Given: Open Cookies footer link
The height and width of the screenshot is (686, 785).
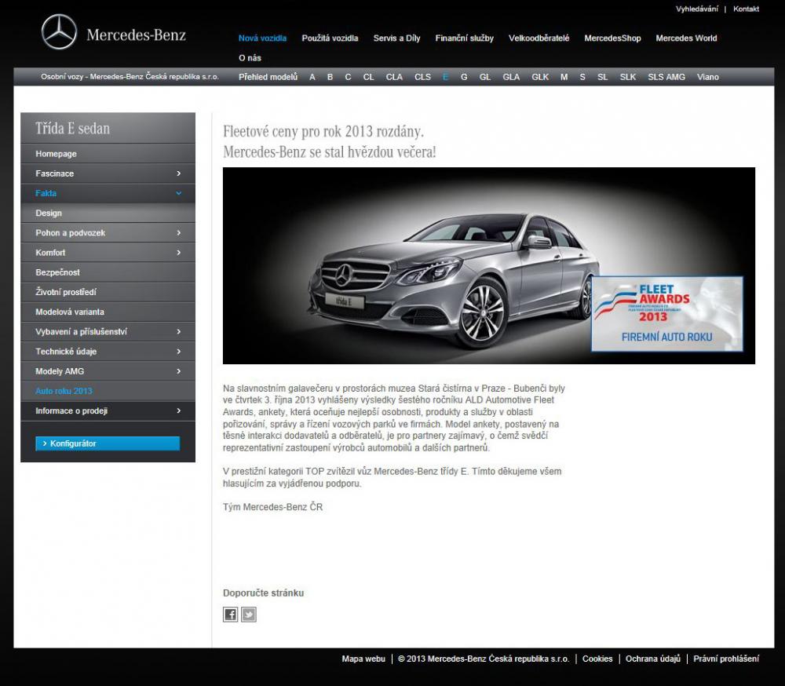Looking at the screenshot, I should coord(597,659).
